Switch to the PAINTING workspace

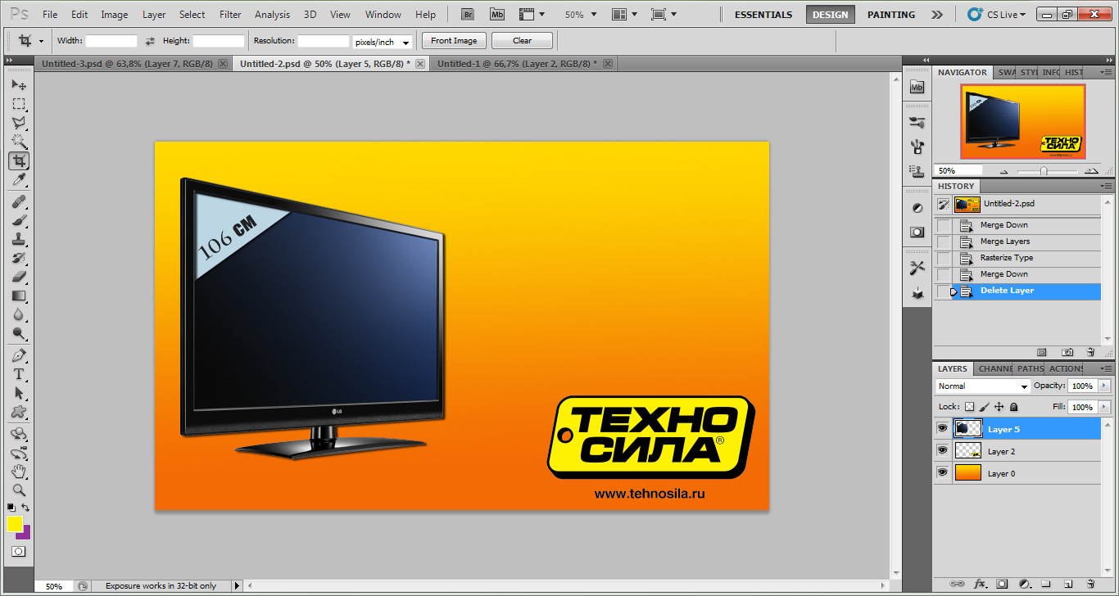(x=891, y=15)
